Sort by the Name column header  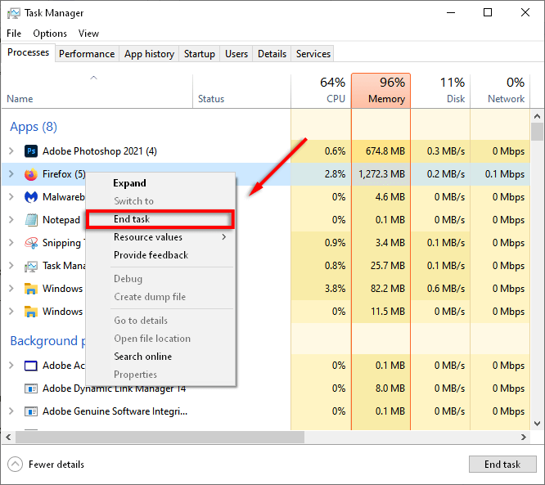pyautogui.click(x=97, y=91)
